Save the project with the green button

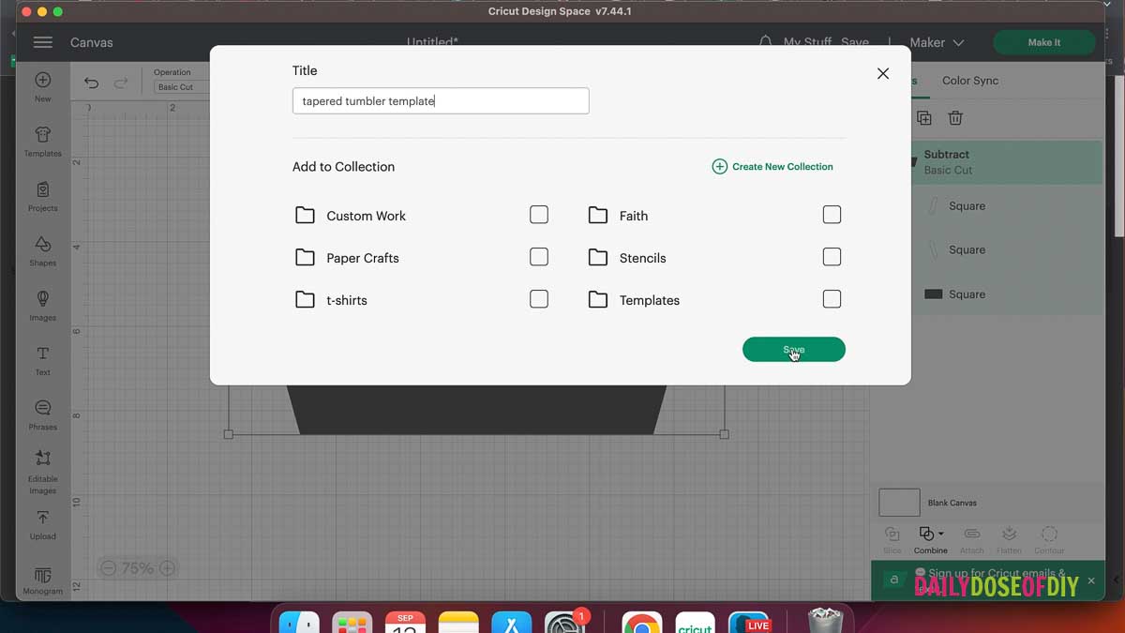tap(794, 349)
